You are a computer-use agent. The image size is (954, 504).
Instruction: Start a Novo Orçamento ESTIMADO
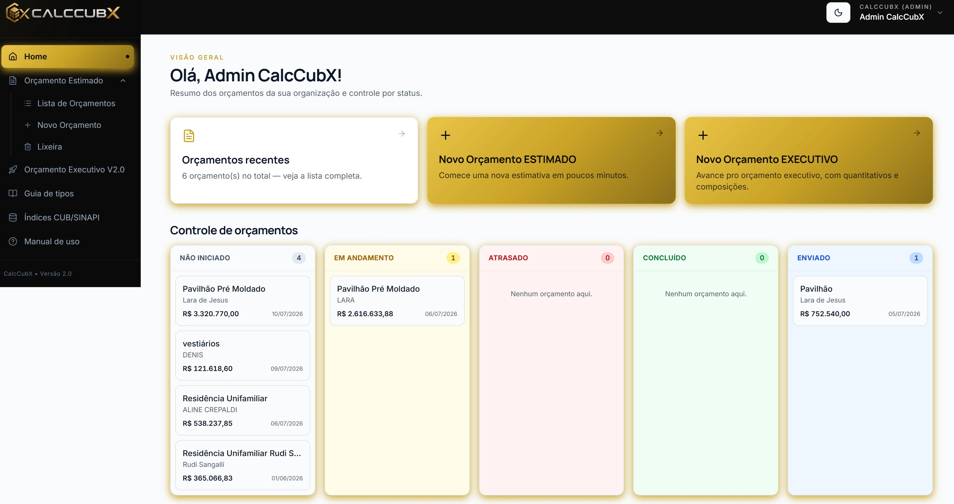coord(552,160)
